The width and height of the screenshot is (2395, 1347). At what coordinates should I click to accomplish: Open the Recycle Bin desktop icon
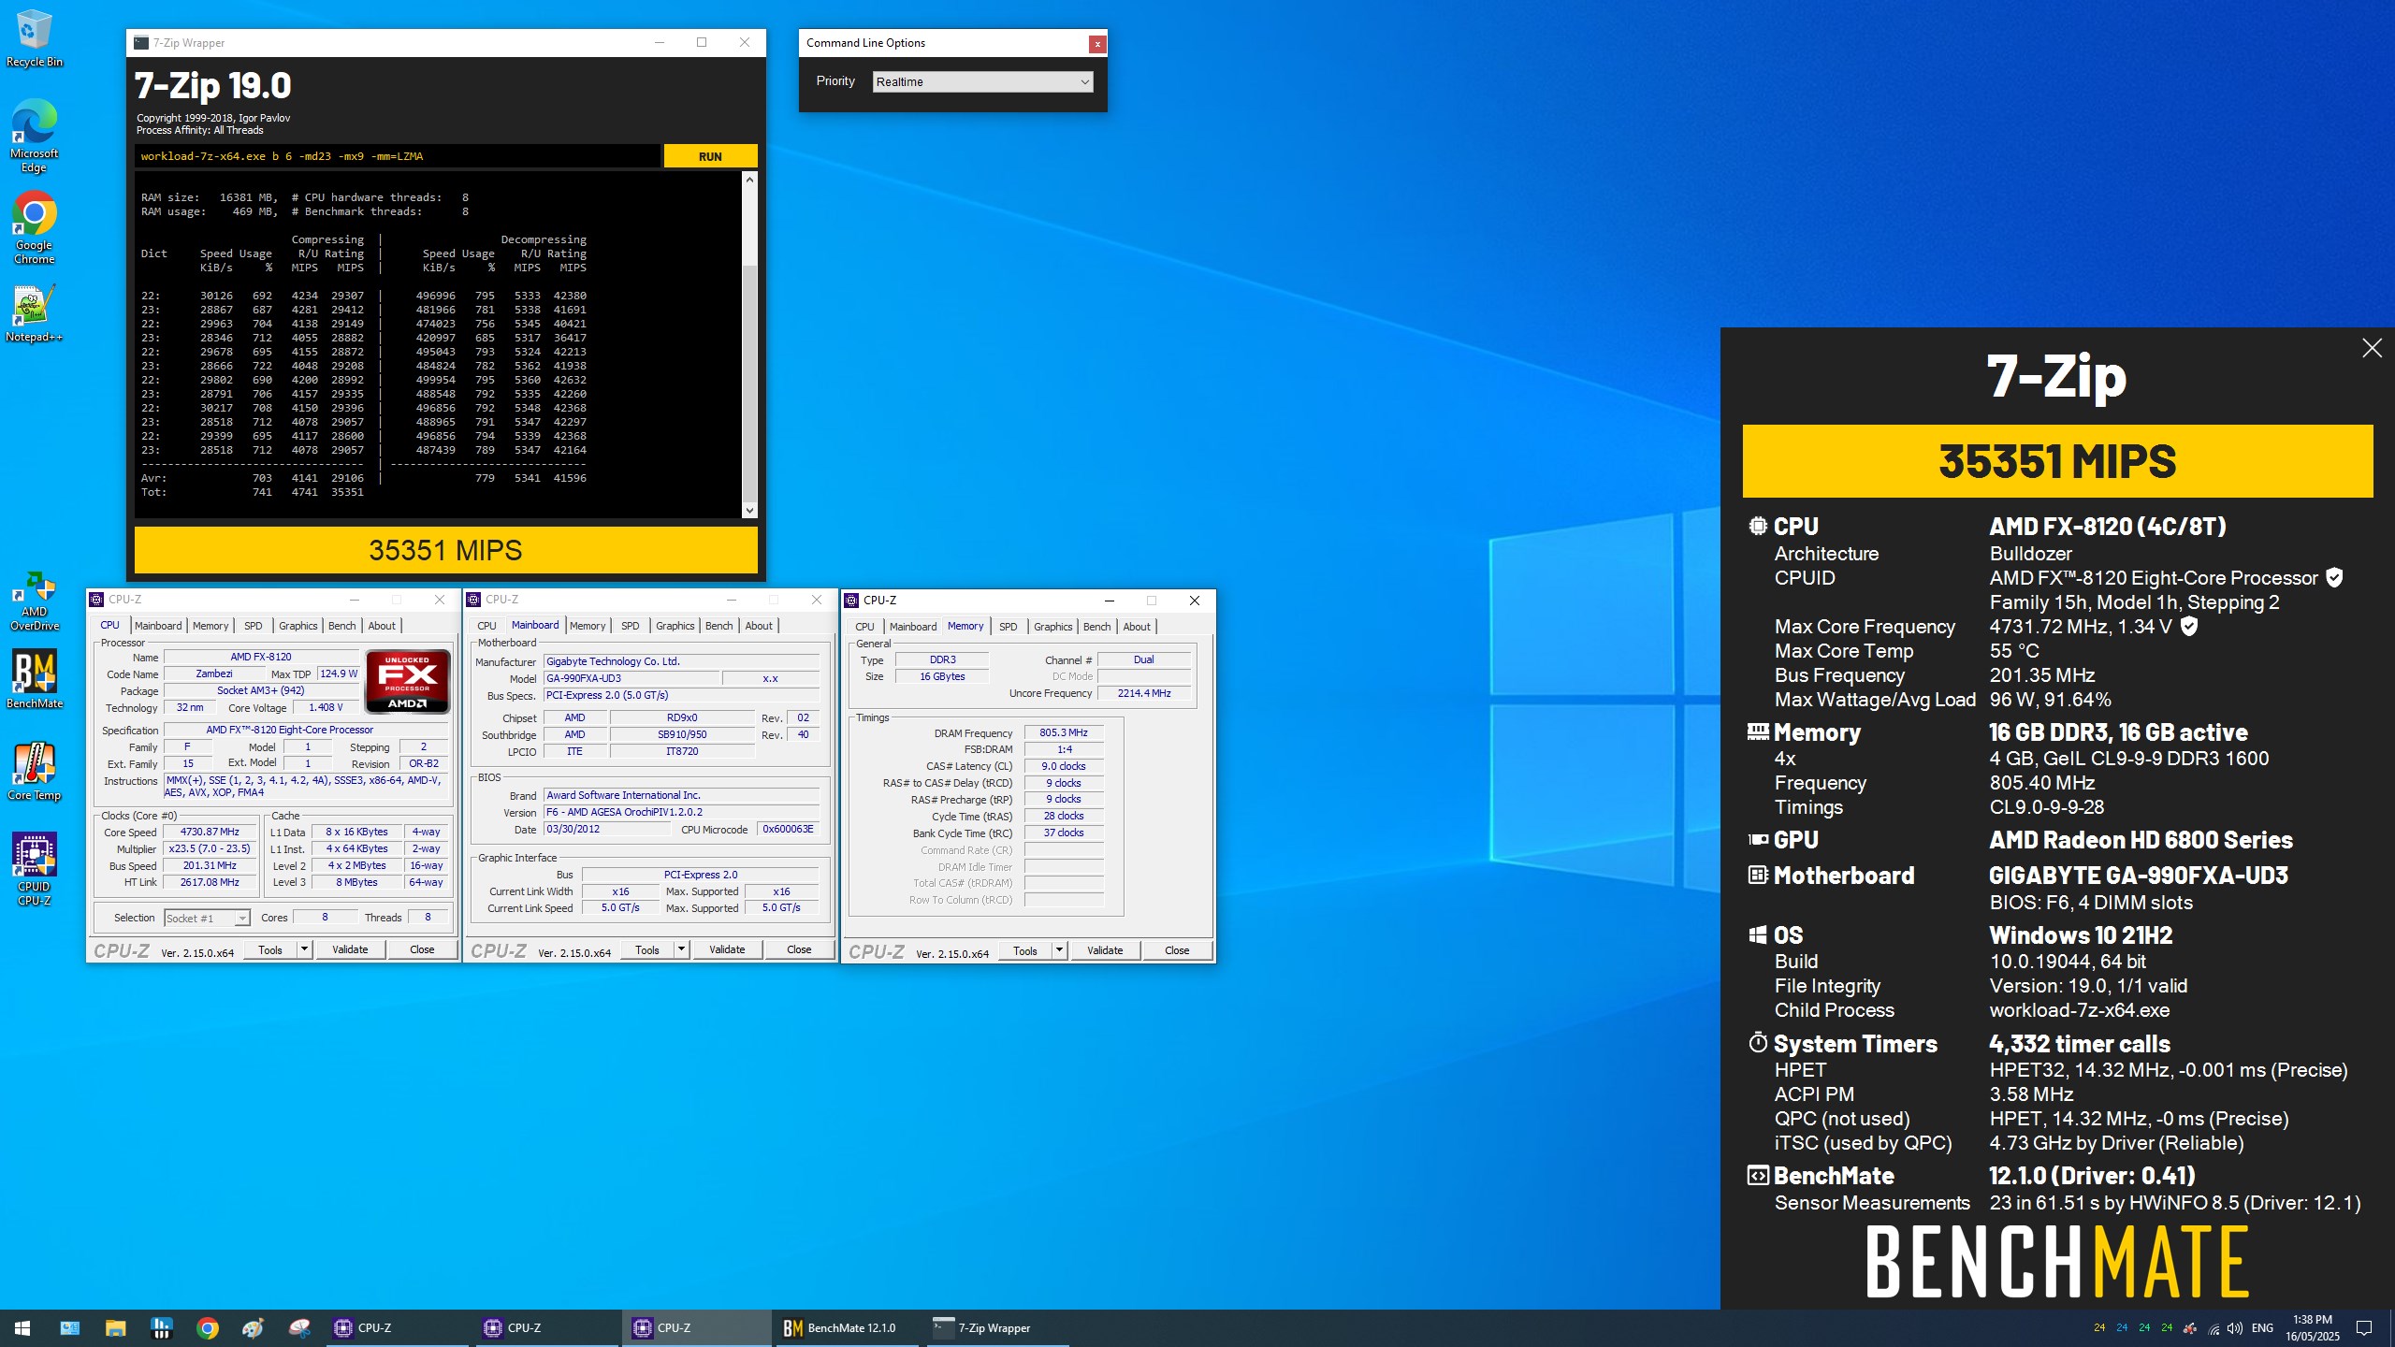(x=34, y=39)
